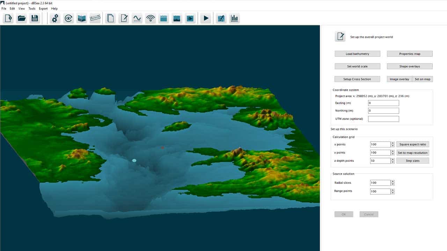This screenshot has height=251, width=447.
Task: Click the eye view toolbar icon
Action: [68, 18]
